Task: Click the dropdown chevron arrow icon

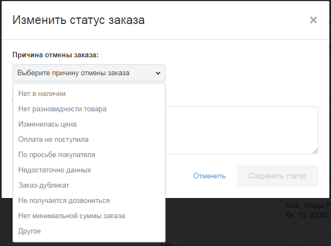Action: click(x=158, y=73)
